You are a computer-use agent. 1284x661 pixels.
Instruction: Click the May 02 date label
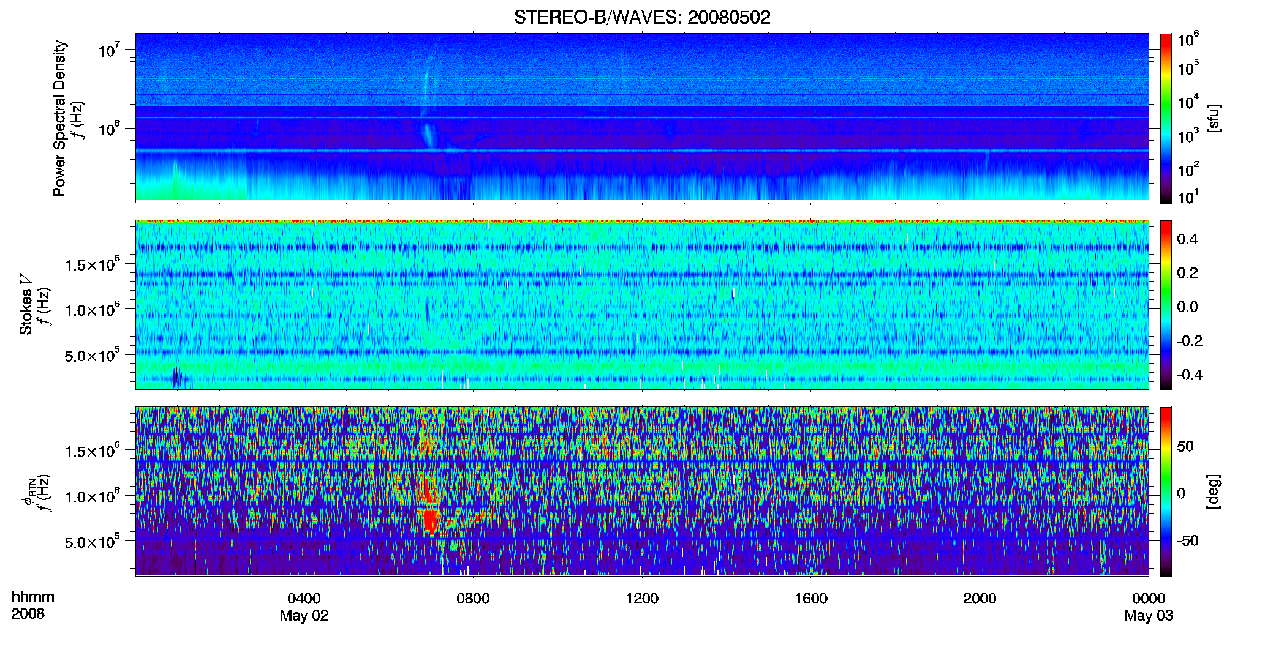click(304, 616)
